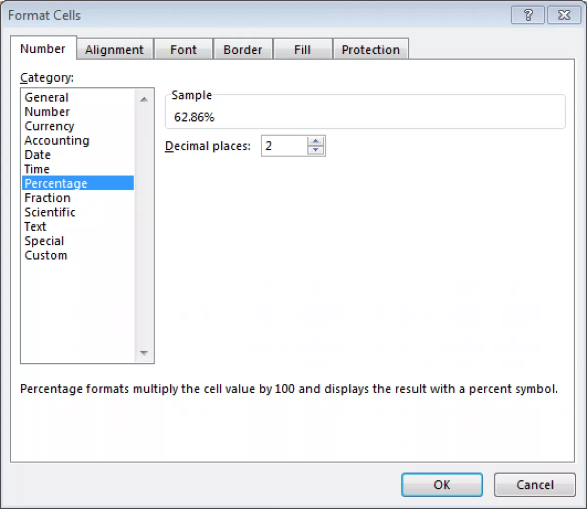Select the Time category

pyautogui.click(x=78, y=169)
